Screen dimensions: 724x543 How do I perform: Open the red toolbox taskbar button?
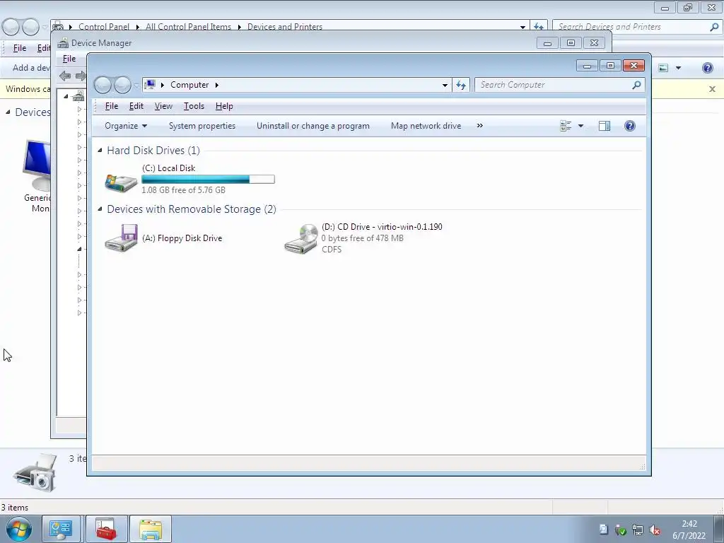[x=106, y=529]
